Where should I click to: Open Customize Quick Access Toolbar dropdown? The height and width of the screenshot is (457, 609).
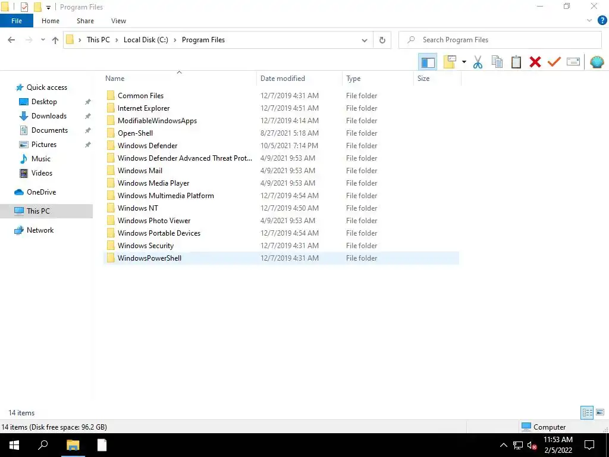pyautogui.click(x=48, y=7)
